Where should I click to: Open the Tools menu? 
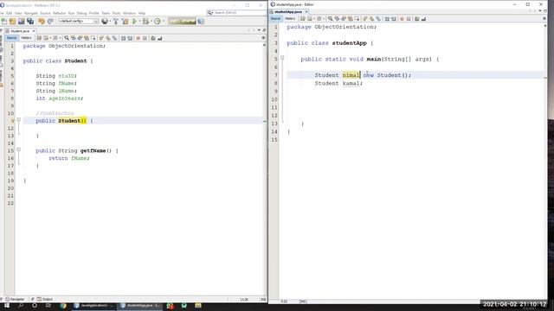tap(116, 13)
